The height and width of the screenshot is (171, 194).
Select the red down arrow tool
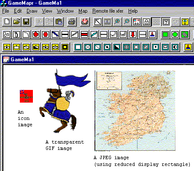(133, 35)
